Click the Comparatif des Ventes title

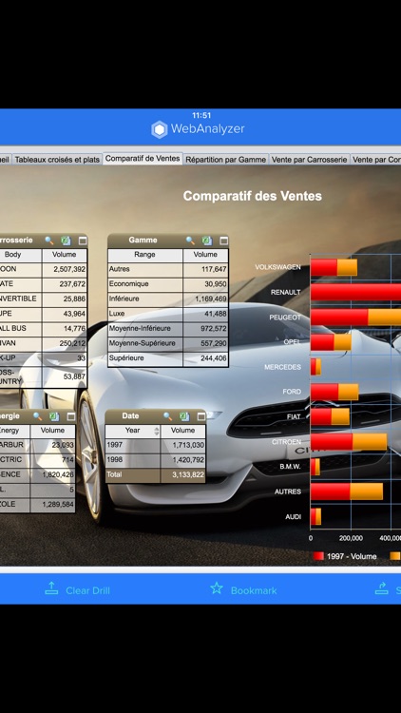253,196
